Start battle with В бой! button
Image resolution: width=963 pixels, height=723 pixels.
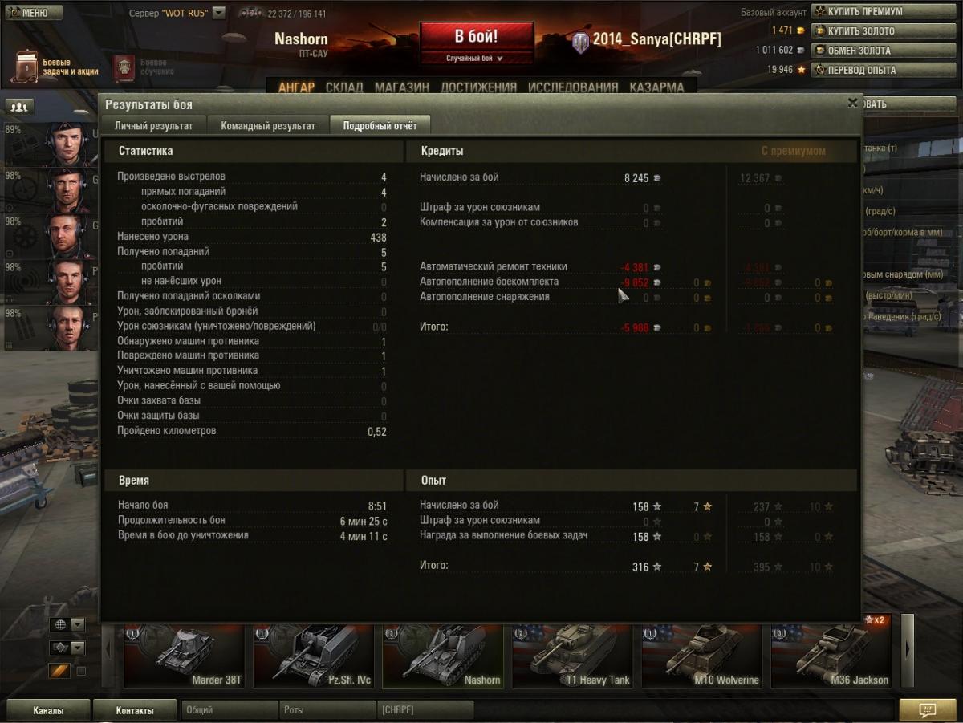pos(476,37)
